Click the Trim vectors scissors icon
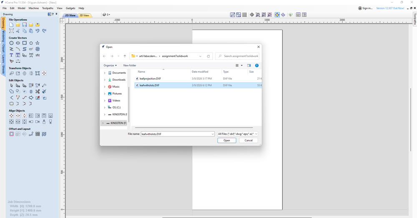Screen dimensions: 417x218 (x=38, y=92)
